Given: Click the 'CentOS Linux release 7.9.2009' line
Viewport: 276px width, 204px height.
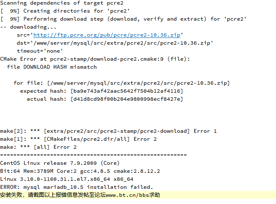Looking at the screenshot, I should [60, 163].
